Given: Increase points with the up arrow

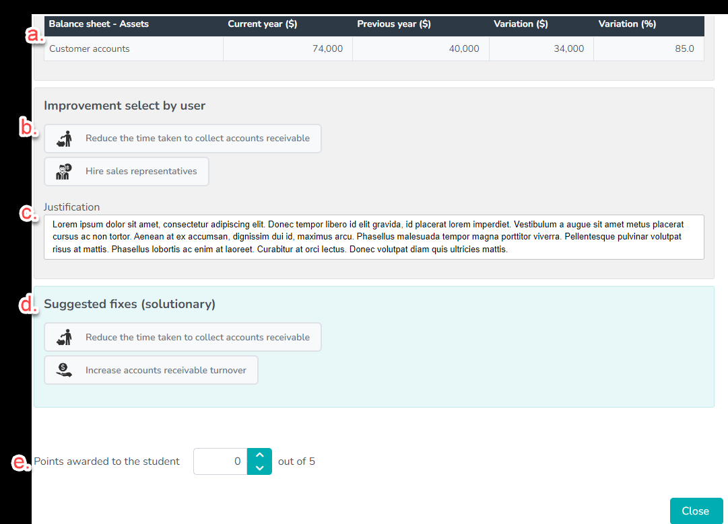Looking at the screenshot, I should [259, 455].
